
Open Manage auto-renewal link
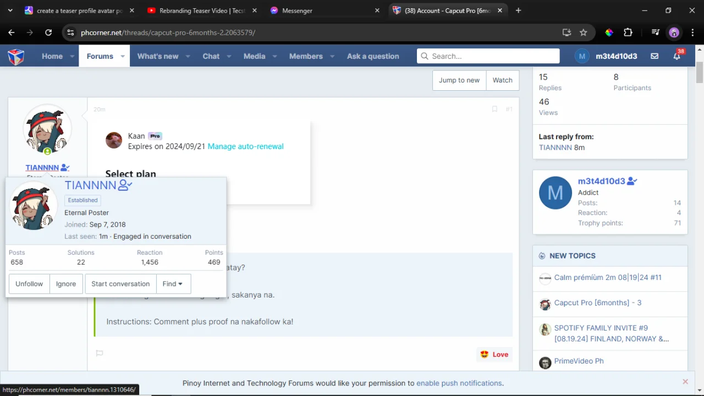point(245,146)
